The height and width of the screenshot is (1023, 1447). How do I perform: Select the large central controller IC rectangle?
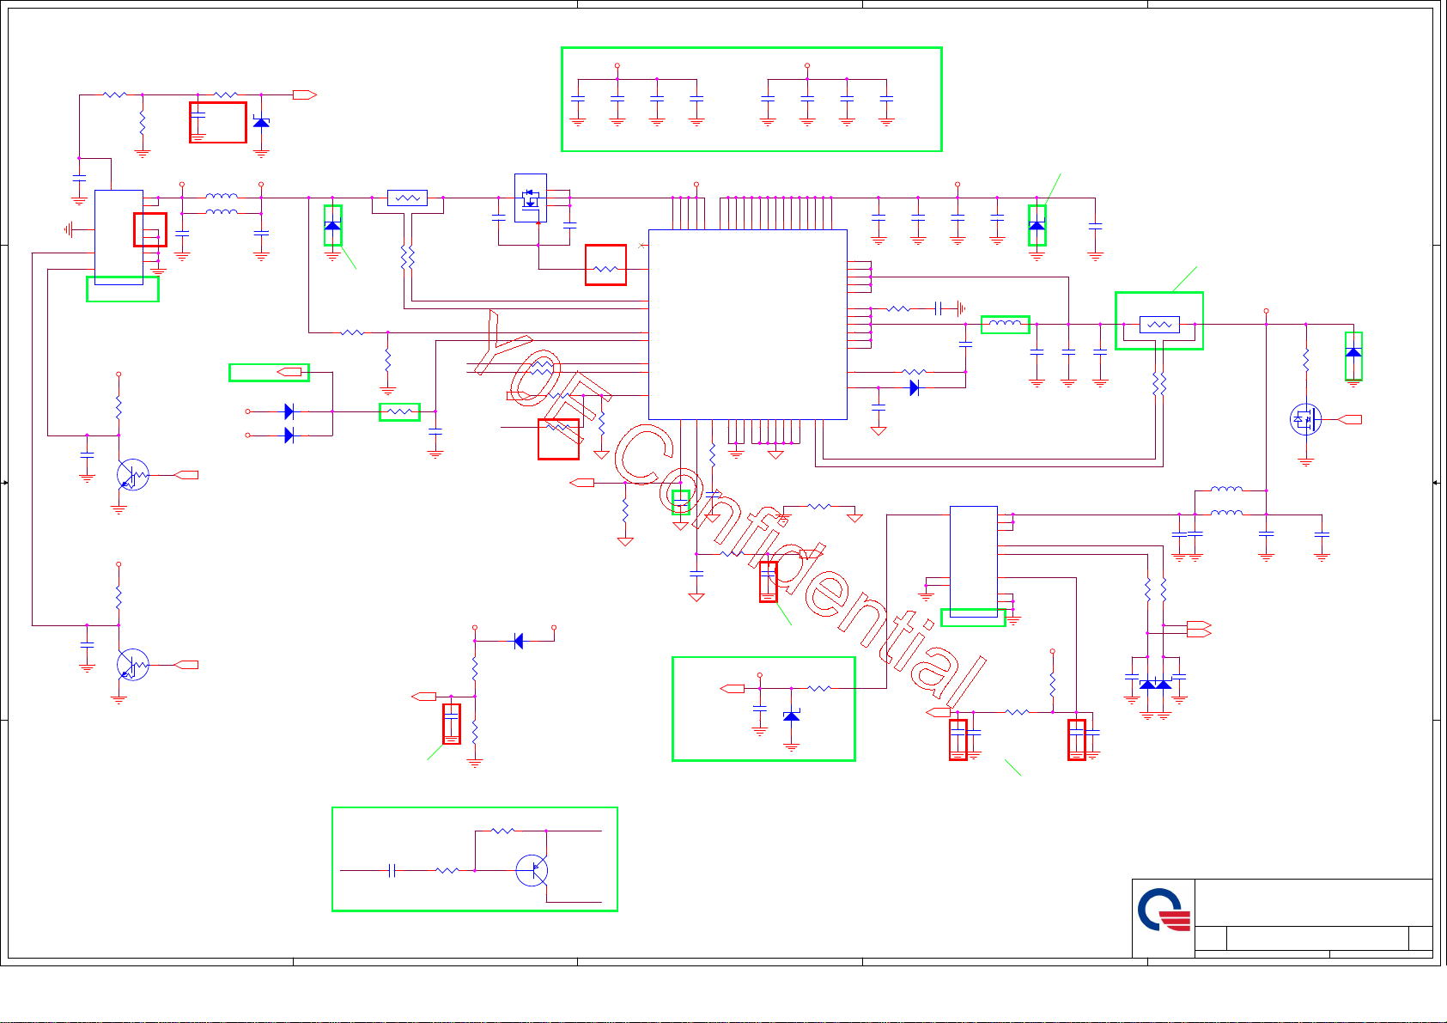(x=748, y=325)
